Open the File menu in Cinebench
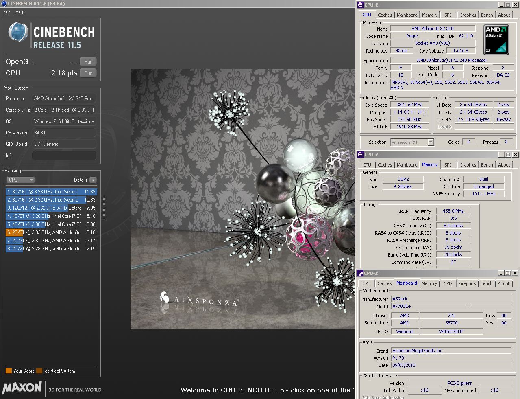The image size is (520, 399). 7,12
